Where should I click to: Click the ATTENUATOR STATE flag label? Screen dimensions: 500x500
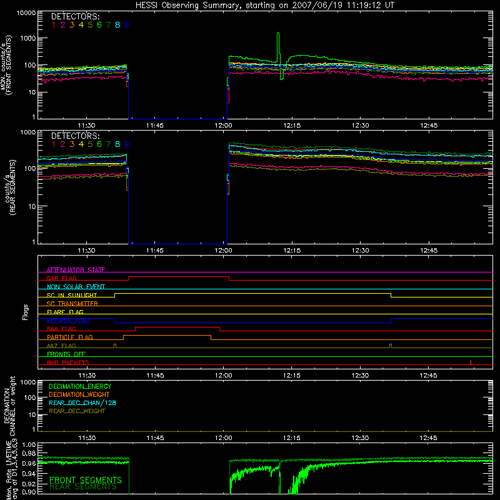click(76, 270)
